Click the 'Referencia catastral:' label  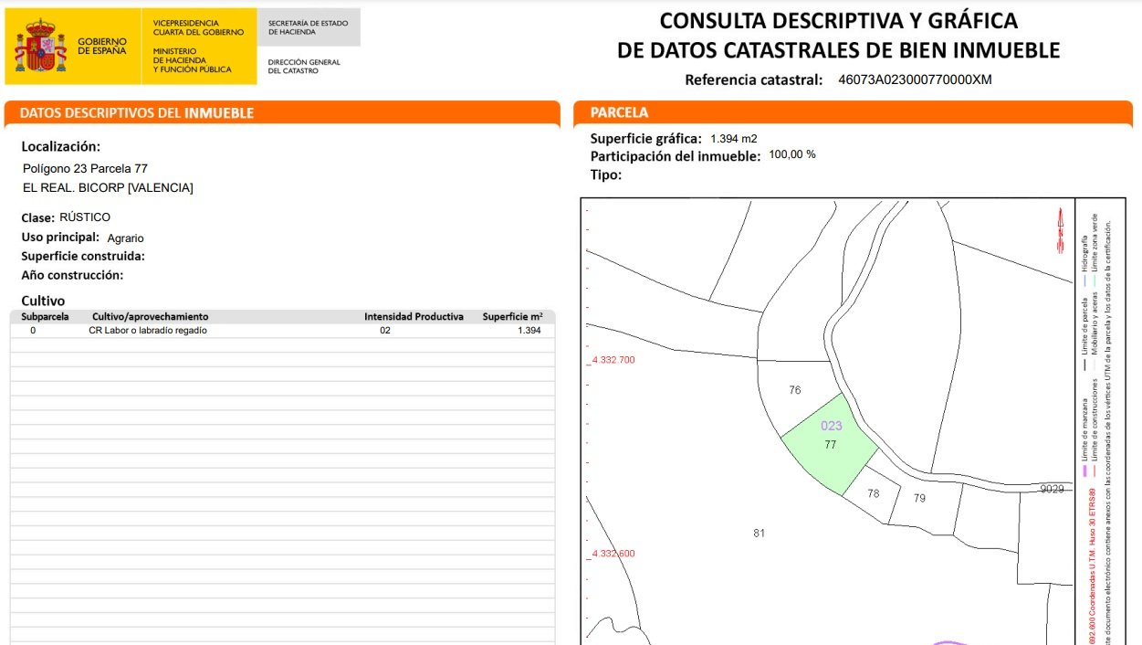754,79
